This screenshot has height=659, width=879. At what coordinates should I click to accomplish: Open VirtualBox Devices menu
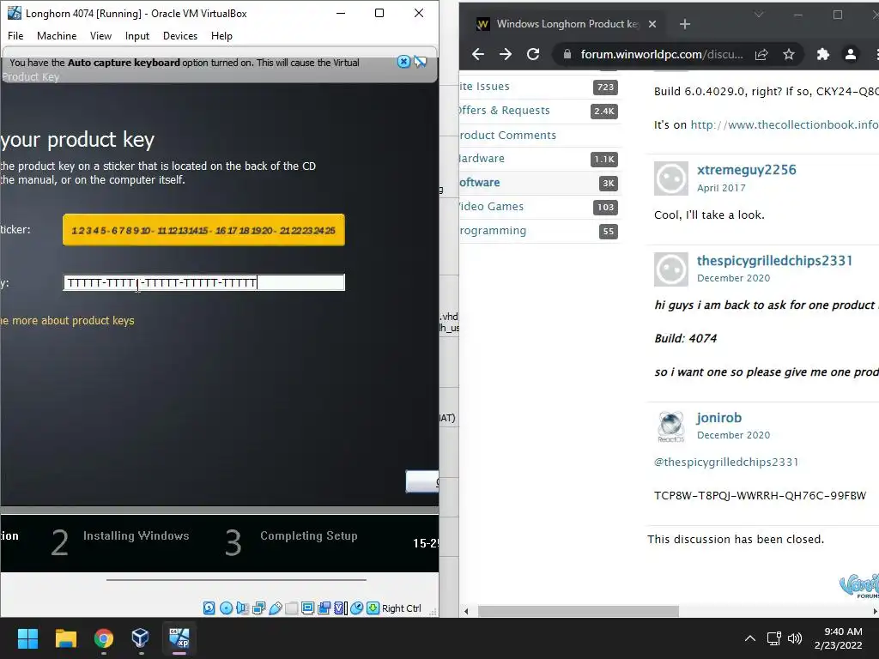[180, 36]
